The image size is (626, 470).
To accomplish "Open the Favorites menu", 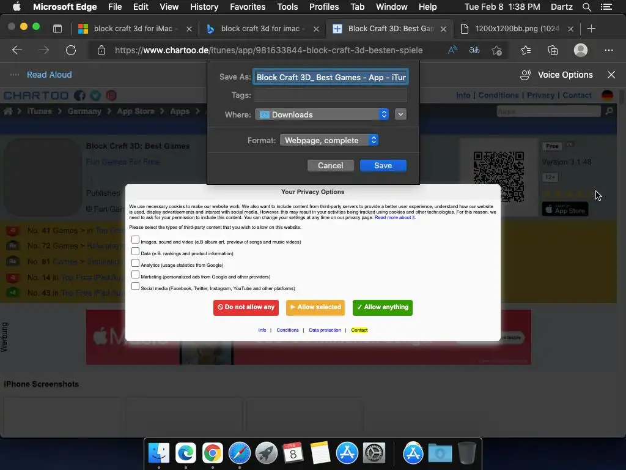I will pyautogui.click(x=248, y=7).
